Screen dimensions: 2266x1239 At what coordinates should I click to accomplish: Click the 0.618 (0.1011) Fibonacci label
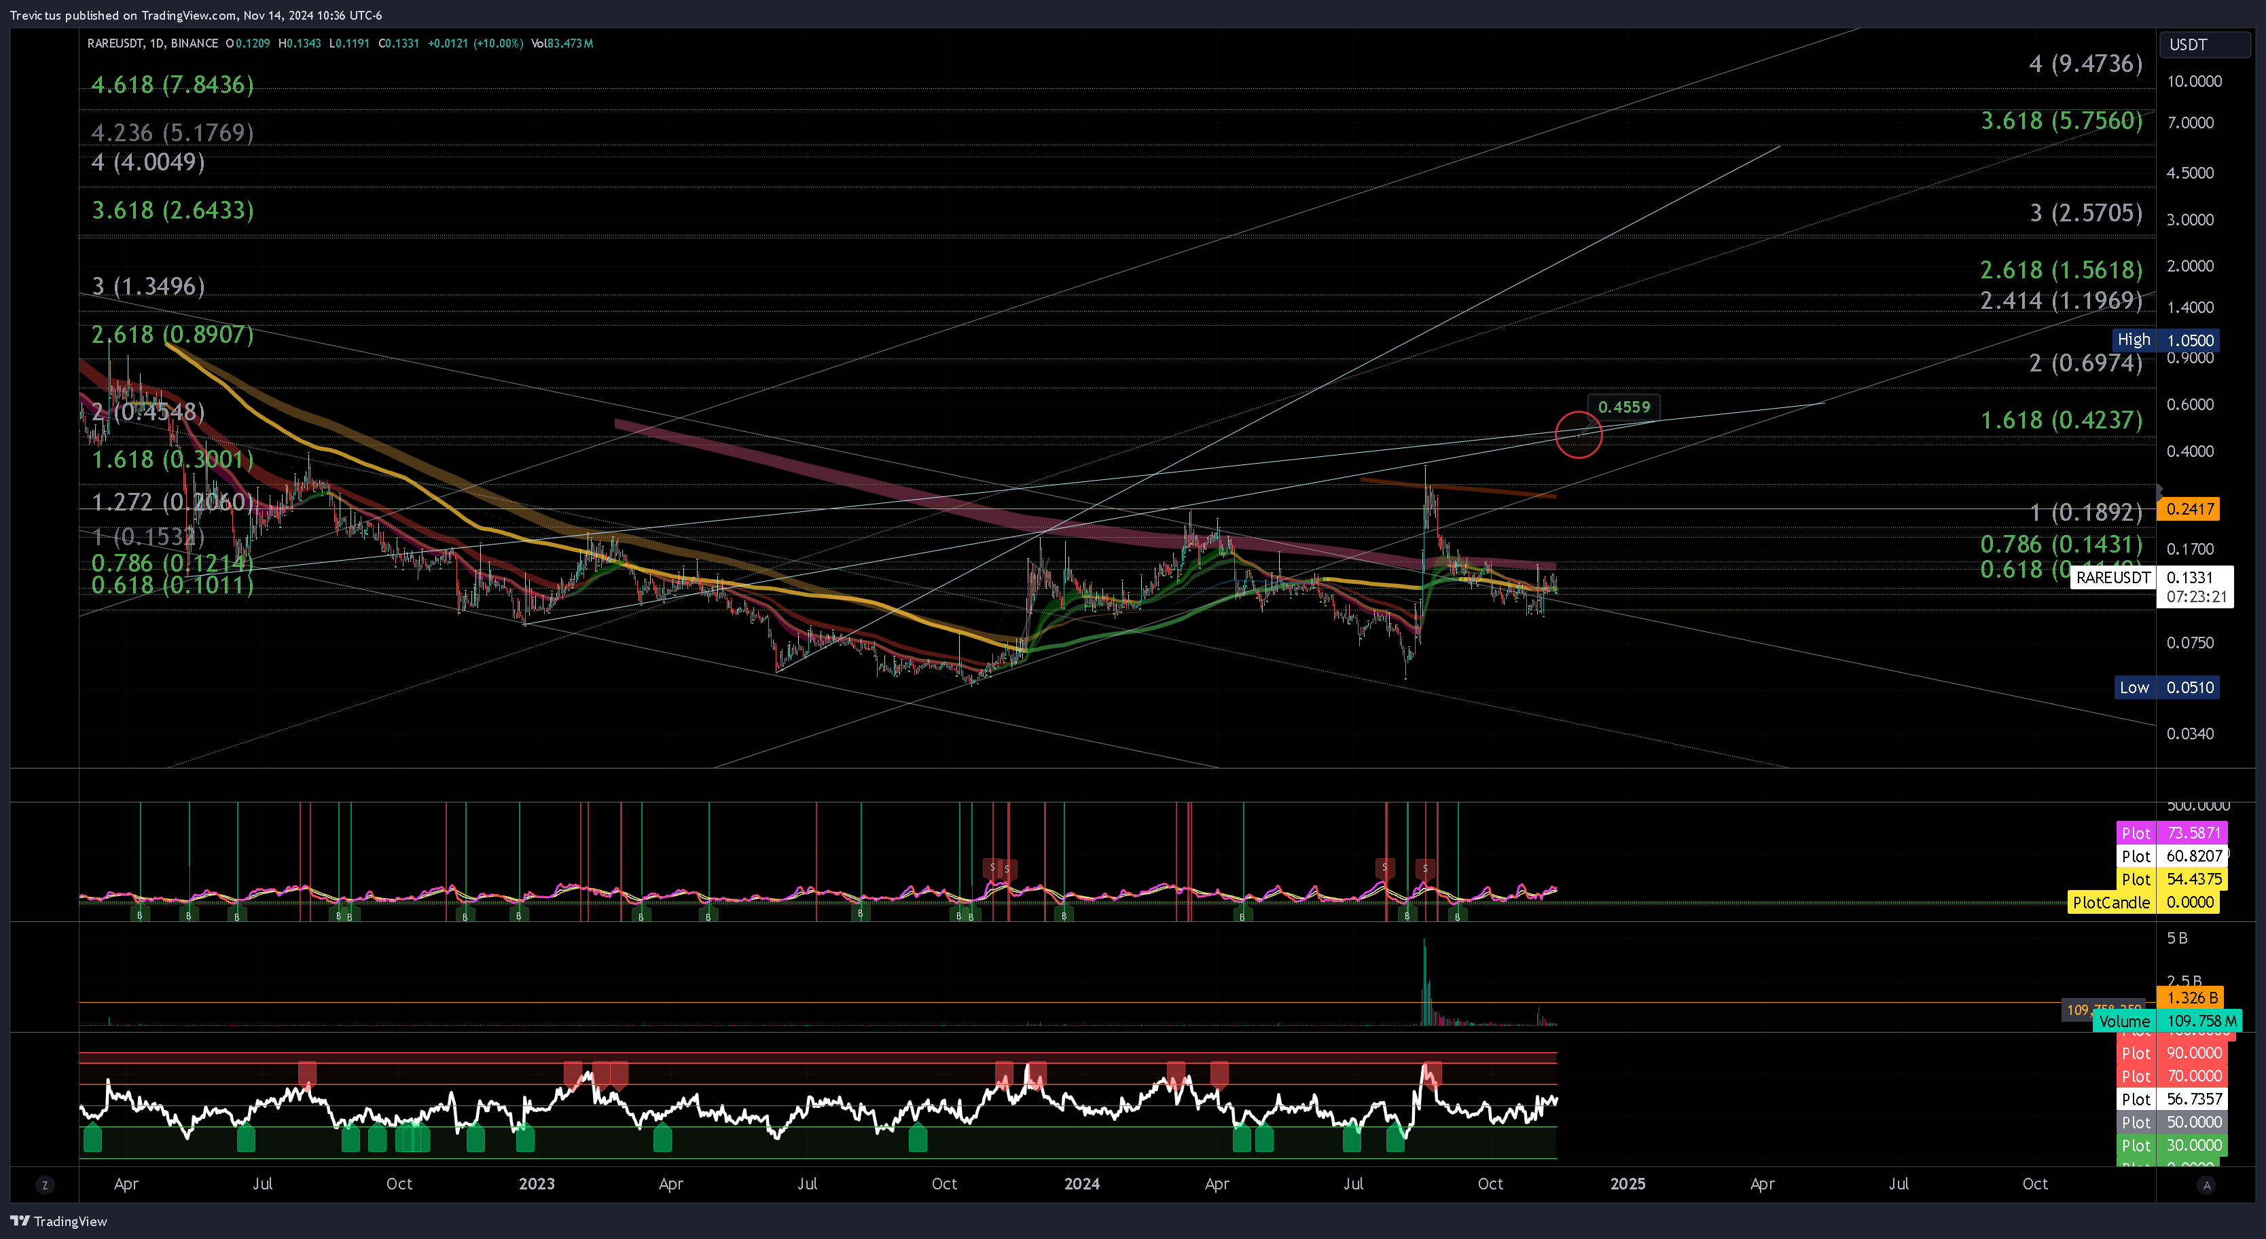point(173,585)
